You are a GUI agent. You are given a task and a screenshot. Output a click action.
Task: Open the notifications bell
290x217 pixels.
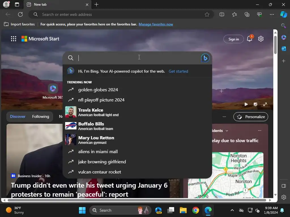(x=250, y=39)
